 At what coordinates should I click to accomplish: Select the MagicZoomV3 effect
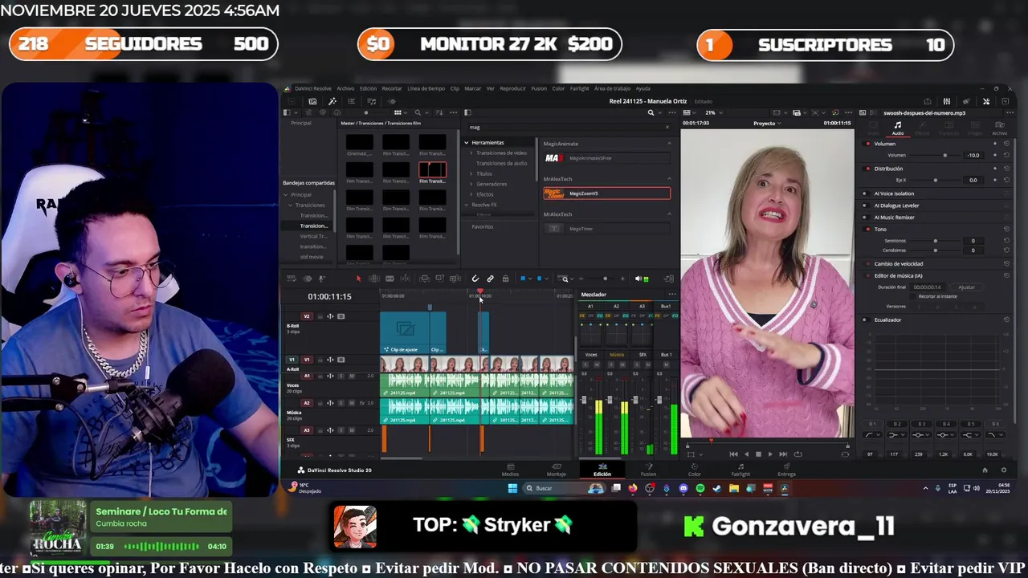[x=606, y=193]
